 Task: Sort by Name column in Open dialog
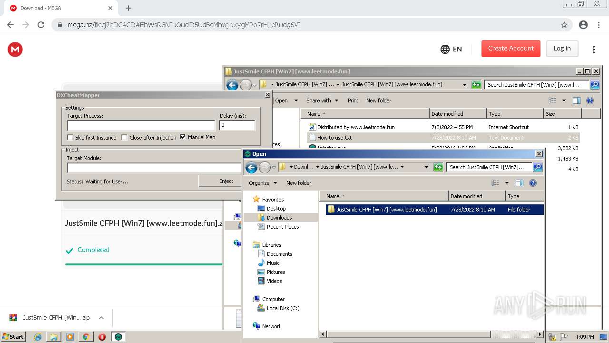pyautogui.click(x=384, y=196)
